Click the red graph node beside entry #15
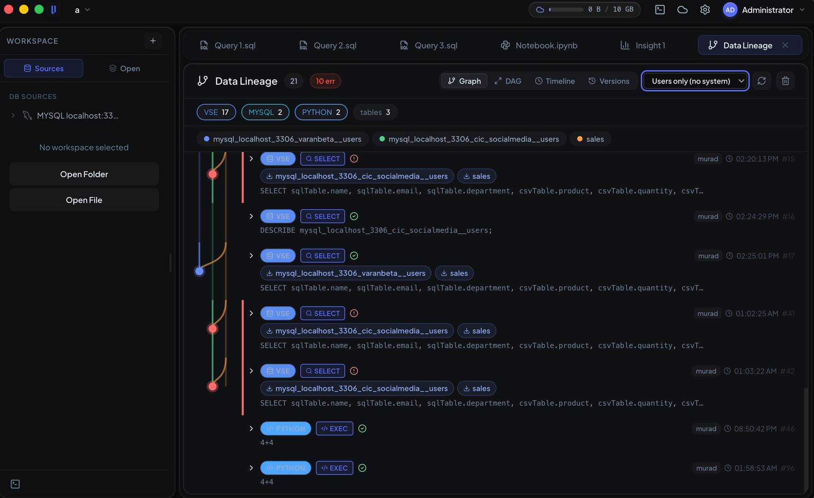Viewport: 814px width, 498px height. pos(213,174)
